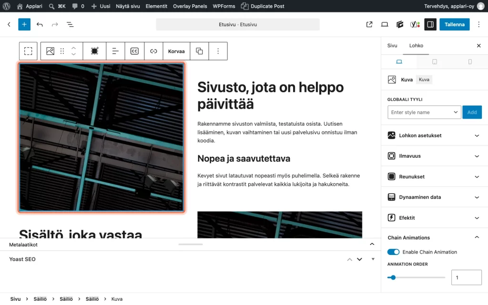Click the Animation Order slider track
The width and height of the screenshot is (488, 305).
tap(416, 277)
